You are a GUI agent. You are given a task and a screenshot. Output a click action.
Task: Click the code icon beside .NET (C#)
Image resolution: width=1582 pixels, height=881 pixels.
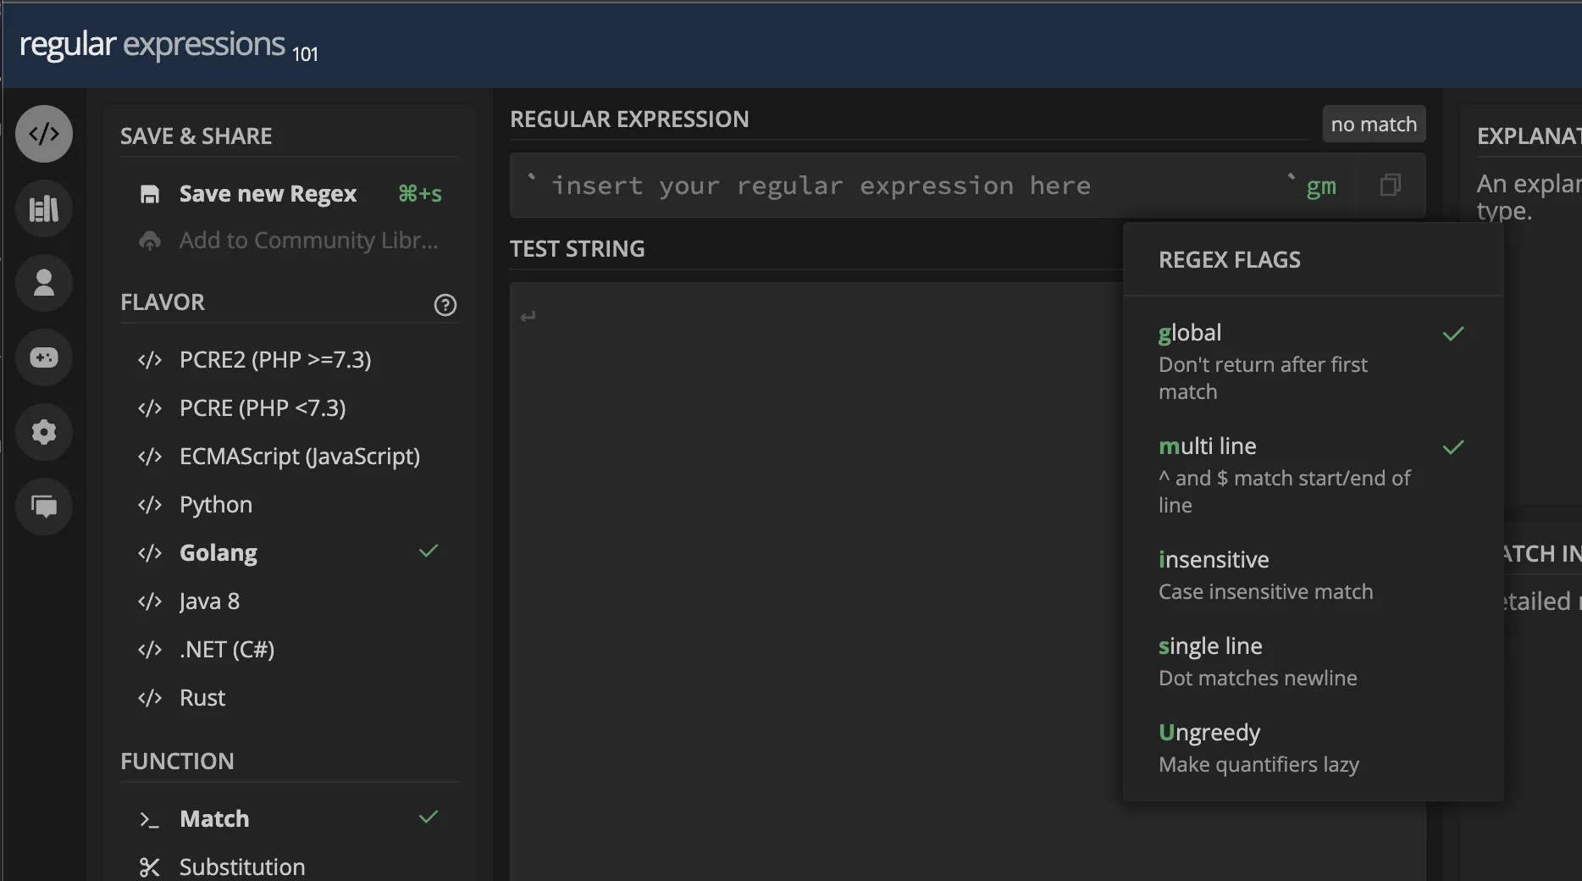click(150, 650)
